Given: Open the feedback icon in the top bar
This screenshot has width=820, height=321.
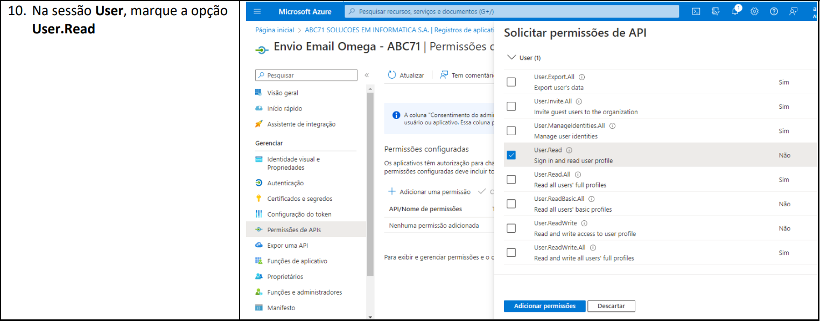Looking at the screenshot, I should [x=794, y=11].
